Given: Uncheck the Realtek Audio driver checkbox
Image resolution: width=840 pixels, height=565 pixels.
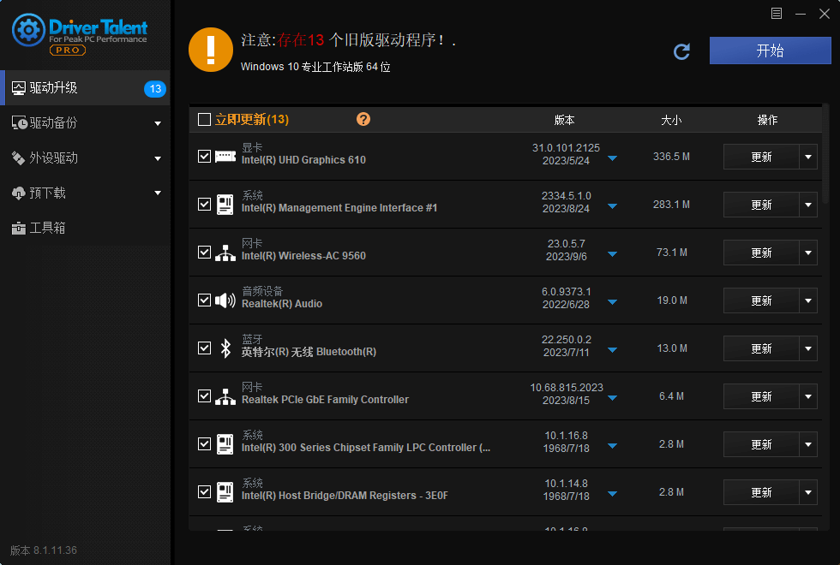Looking at the screenshot, I should (204, 300).
